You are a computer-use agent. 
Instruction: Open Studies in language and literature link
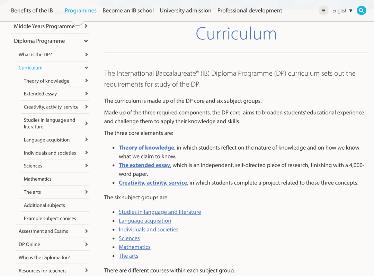tap(160, 212)
